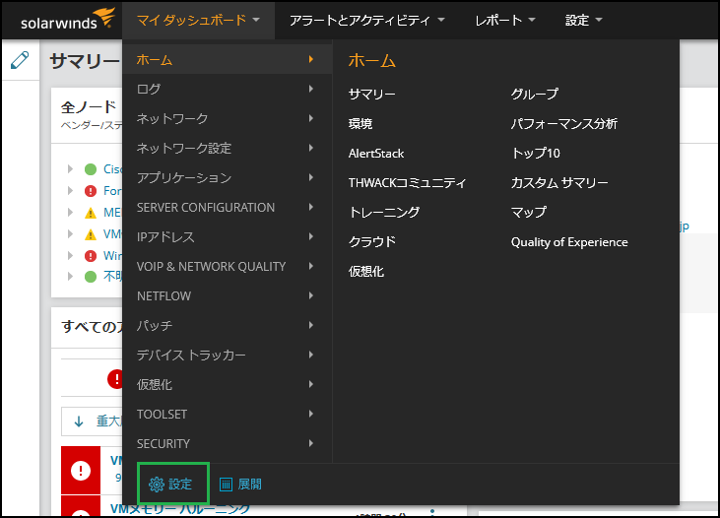
Task: Click the orange ホーム heading in right panel
Action: pyautogui.click(x=371, y=61)
